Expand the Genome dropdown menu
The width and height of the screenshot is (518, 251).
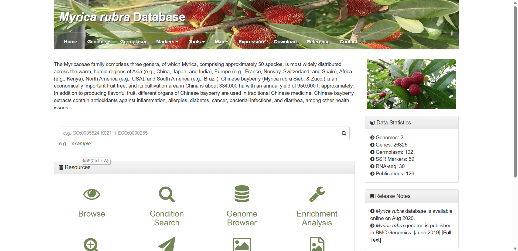(x=98, y=42)
